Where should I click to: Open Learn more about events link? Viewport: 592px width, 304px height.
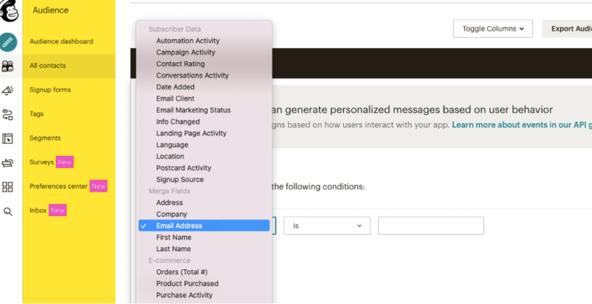pos(522,125)
